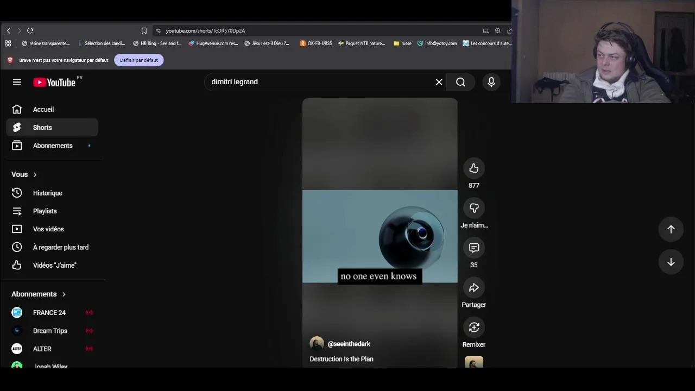Click the Short video player

380,233
